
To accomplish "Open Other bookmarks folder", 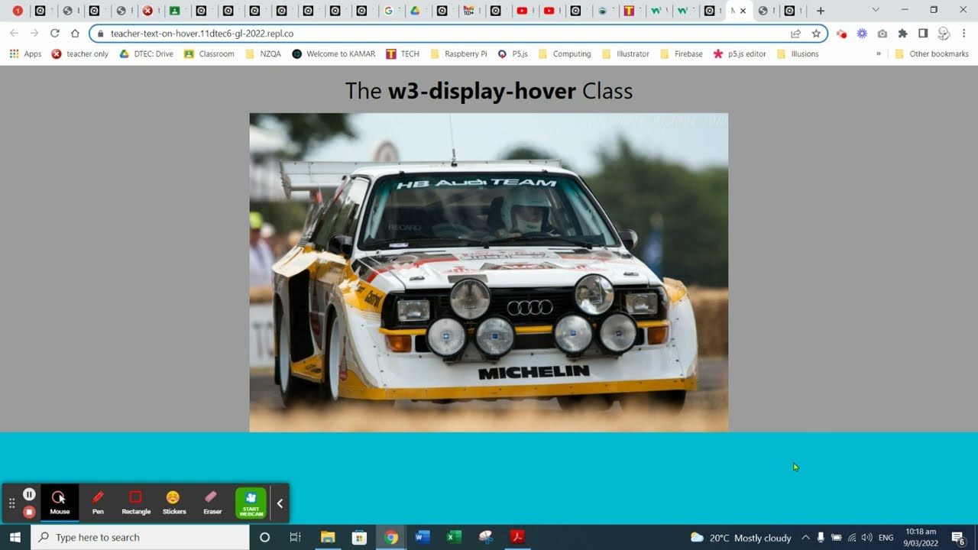I will (931, 54).
